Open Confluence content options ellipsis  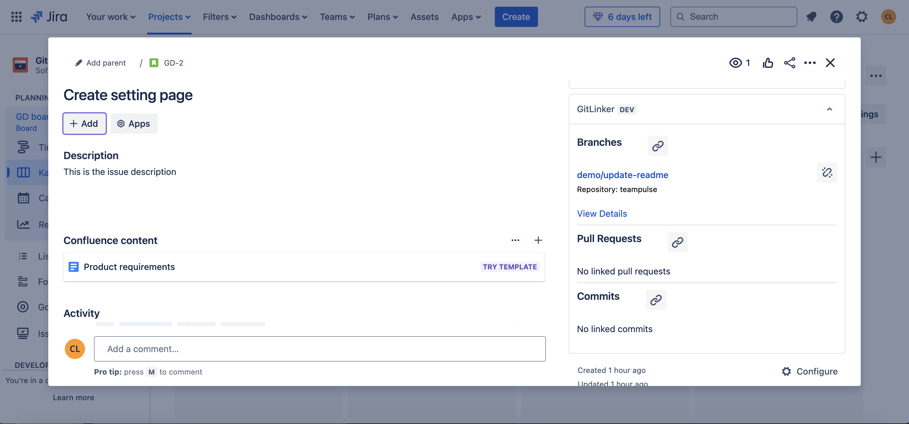coord(515,241)
